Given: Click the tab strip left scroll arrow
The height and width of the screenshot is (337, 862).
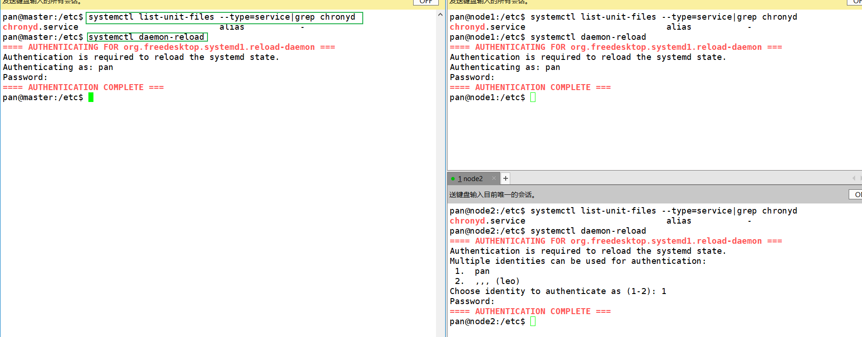Looking at the screenshot, I should point(853,178).
